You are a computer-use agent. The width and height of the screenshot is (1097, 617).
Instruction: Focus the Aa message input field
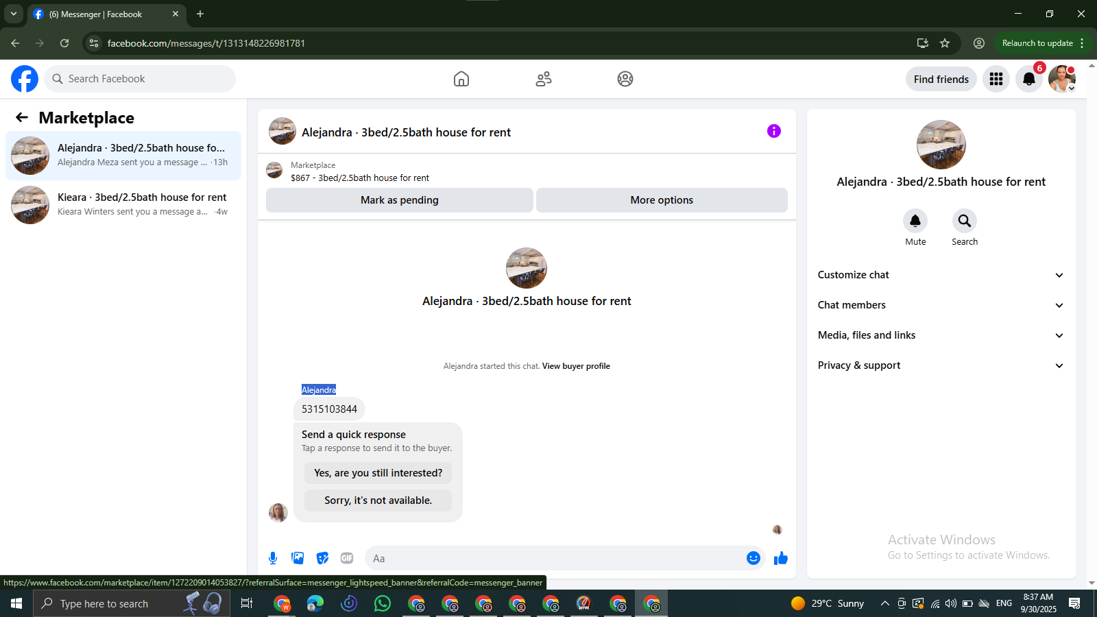[x=555, y=558]
